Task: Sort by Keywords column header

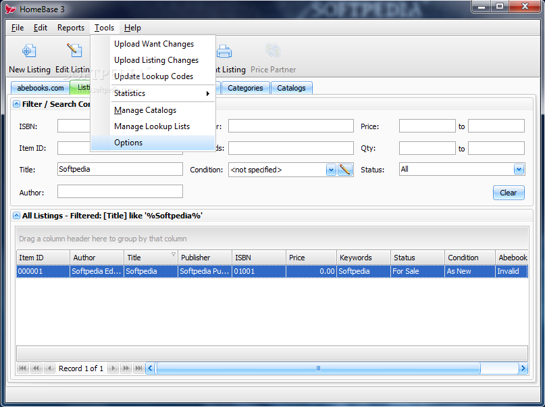Action: tap(364, 258)
